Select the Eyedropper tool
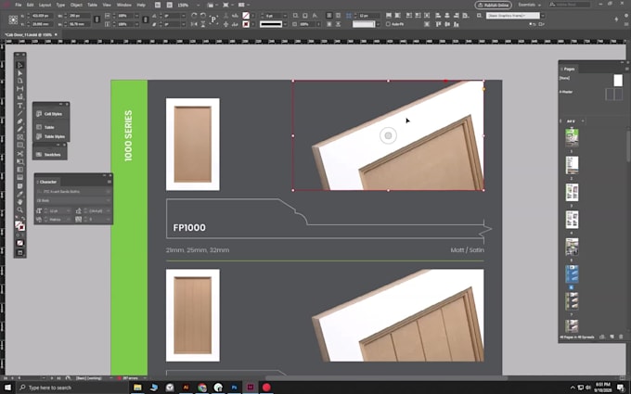The height and width of the screenshot is (394, 631). click(19, 194)
